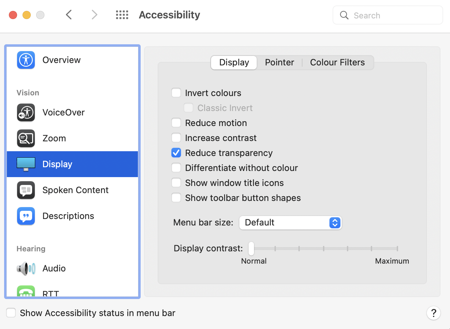This screenshot has width=450, height=329.
Task: Show all preferences with grid icon
Action: [122, 15]
